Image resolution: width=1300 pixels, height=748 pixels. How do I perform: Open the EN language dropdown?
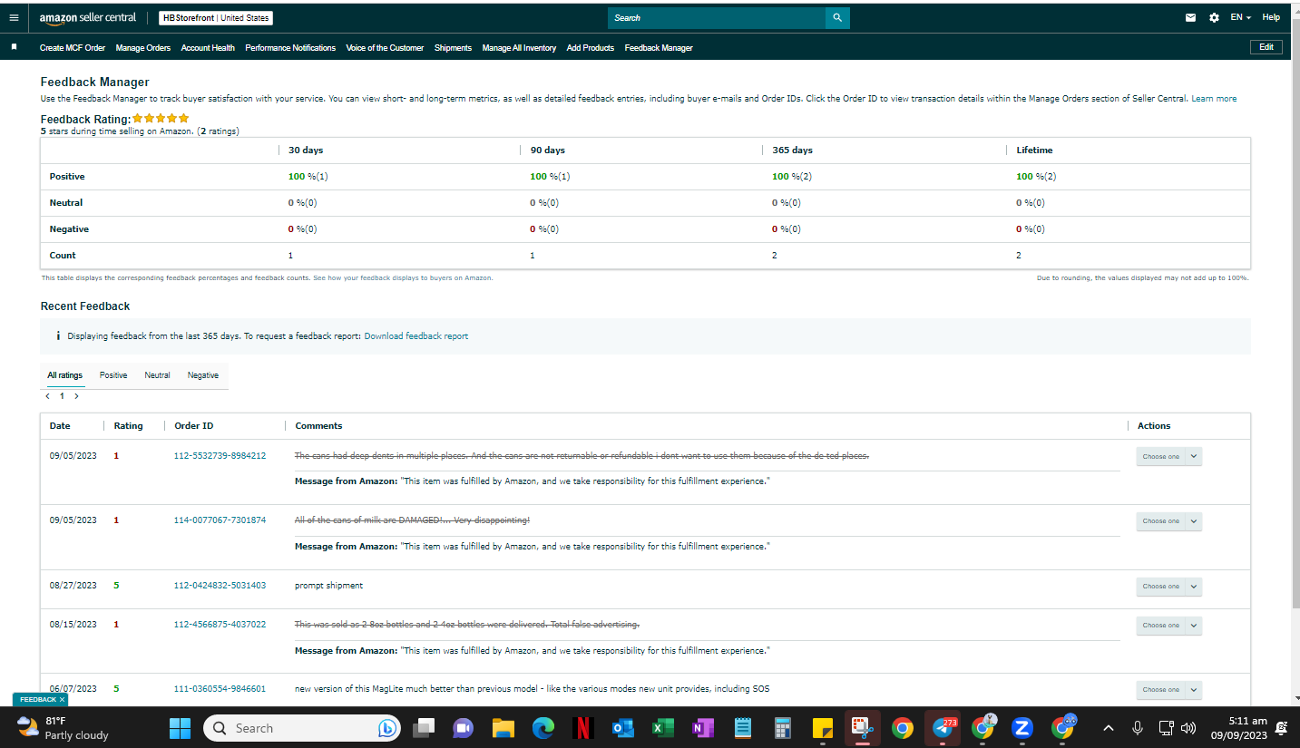1241,17
